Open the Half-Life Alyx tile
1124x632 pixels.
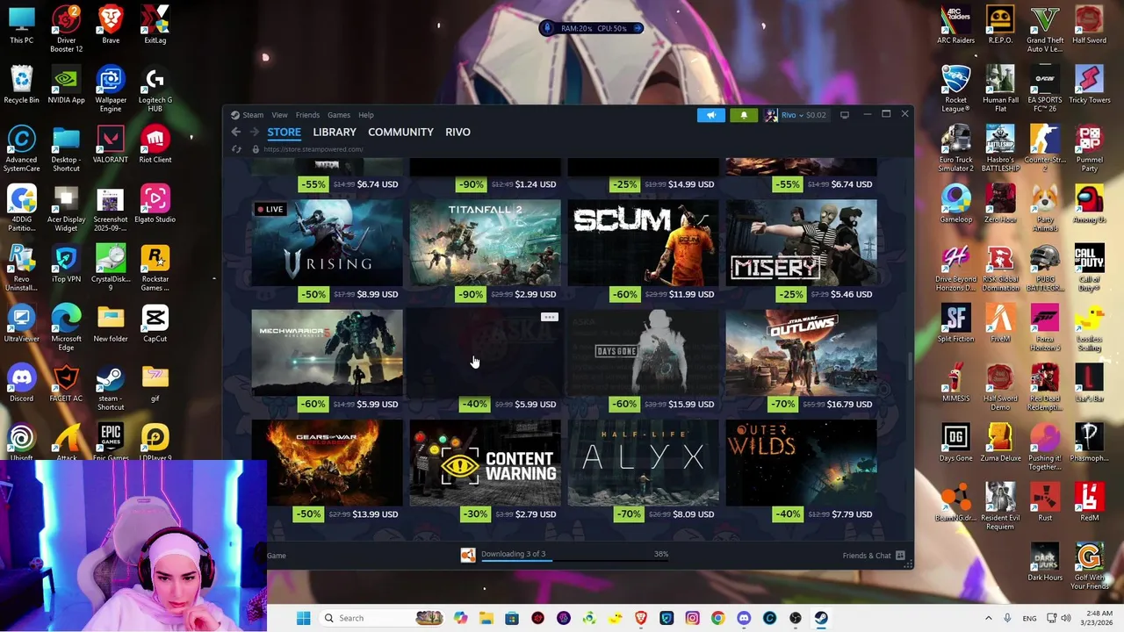point(643,463)
